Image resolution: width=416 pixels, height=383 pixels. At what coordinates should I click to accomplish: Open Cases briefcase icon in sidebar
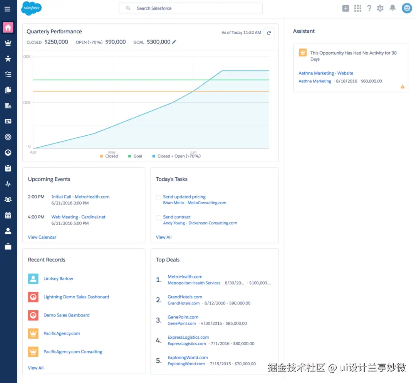[8, 246]
